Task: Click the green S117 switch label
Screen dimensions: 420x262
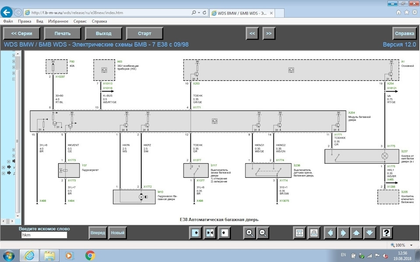Action: (214, 165)
